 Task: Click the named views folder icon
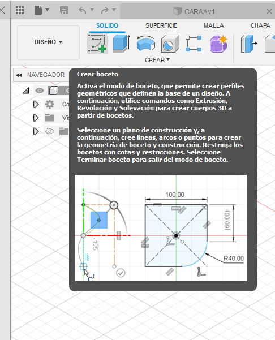pos(50,118)
